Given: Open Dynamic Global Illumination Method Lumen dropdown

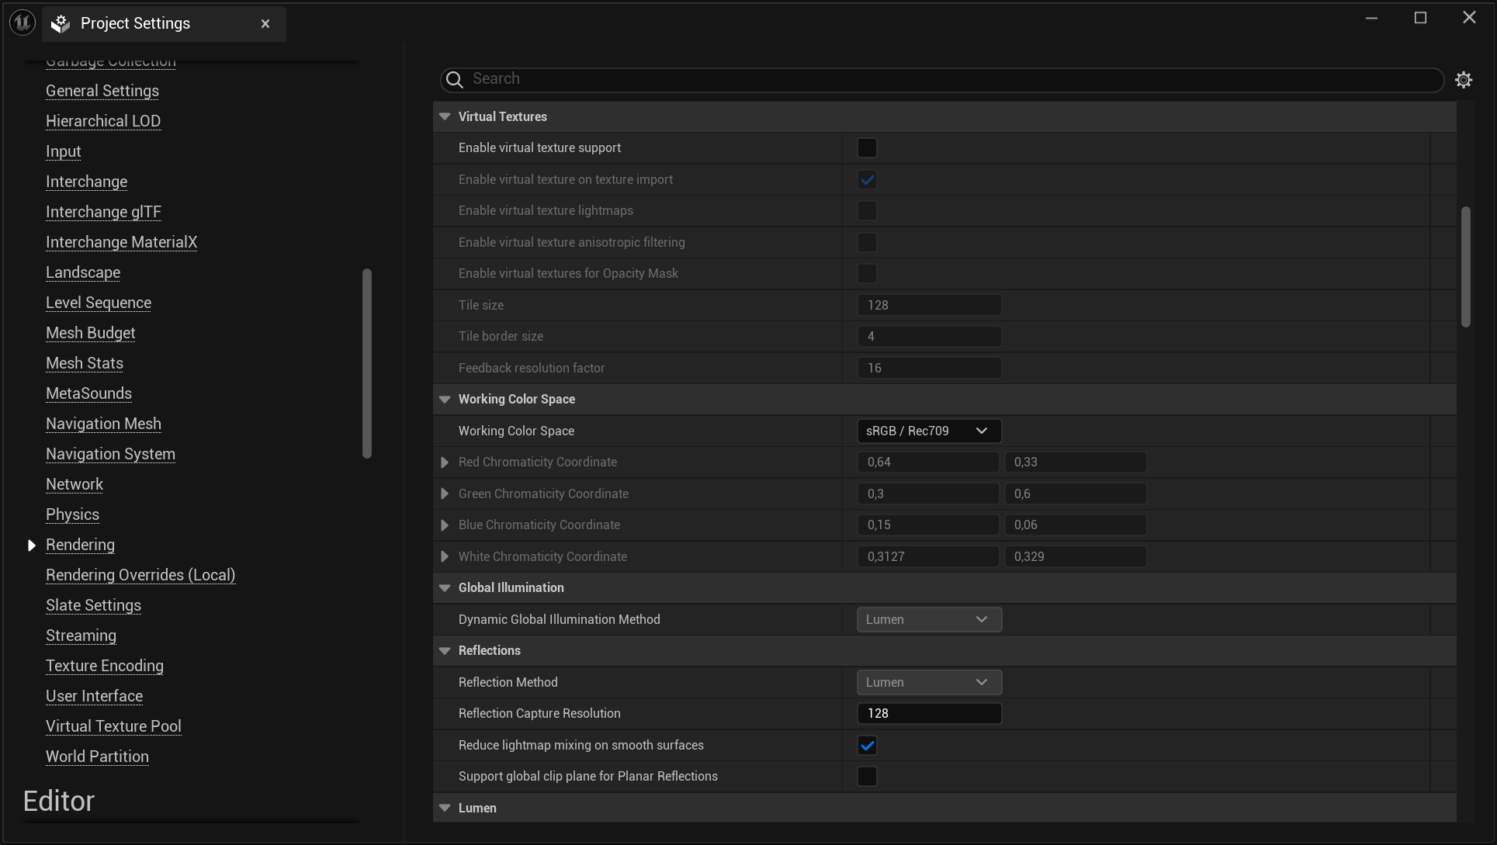Looking at the screenshot, I should pos(927,619).
